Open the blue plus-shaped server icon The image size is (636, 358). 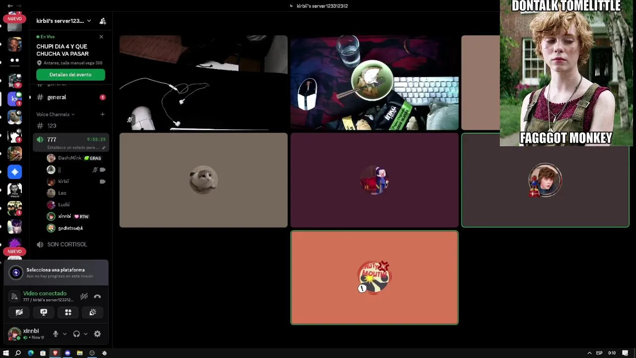14,172
